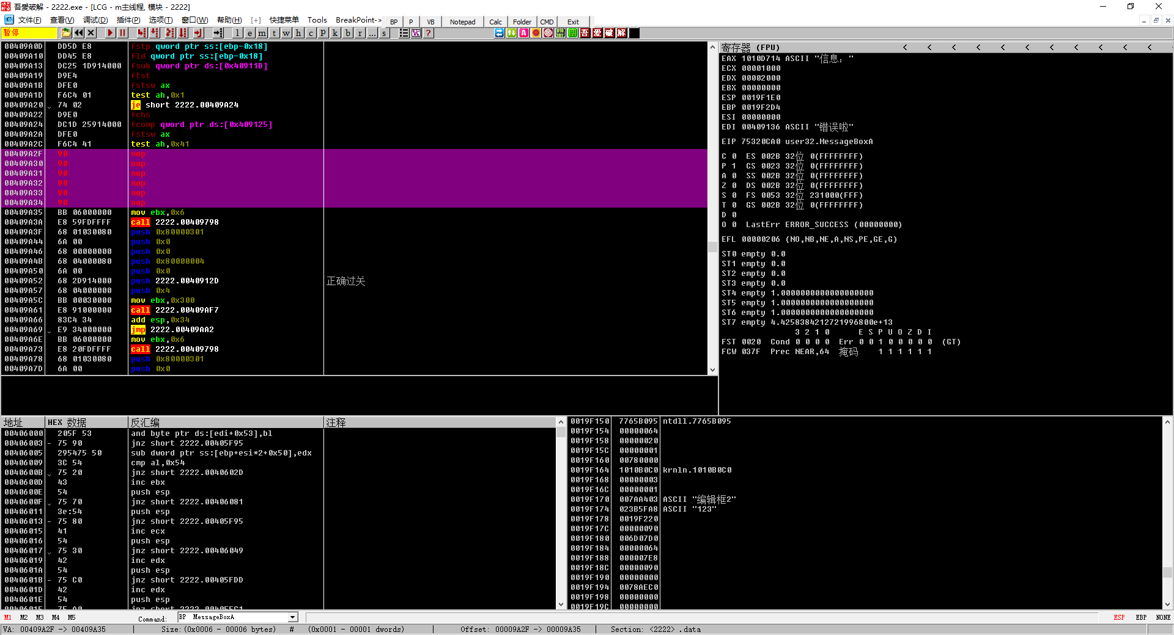Image resolution: width=1174 pixels, height=635 pixels.
Task: Show windows list via 'w' button
Action: (287, 33)
